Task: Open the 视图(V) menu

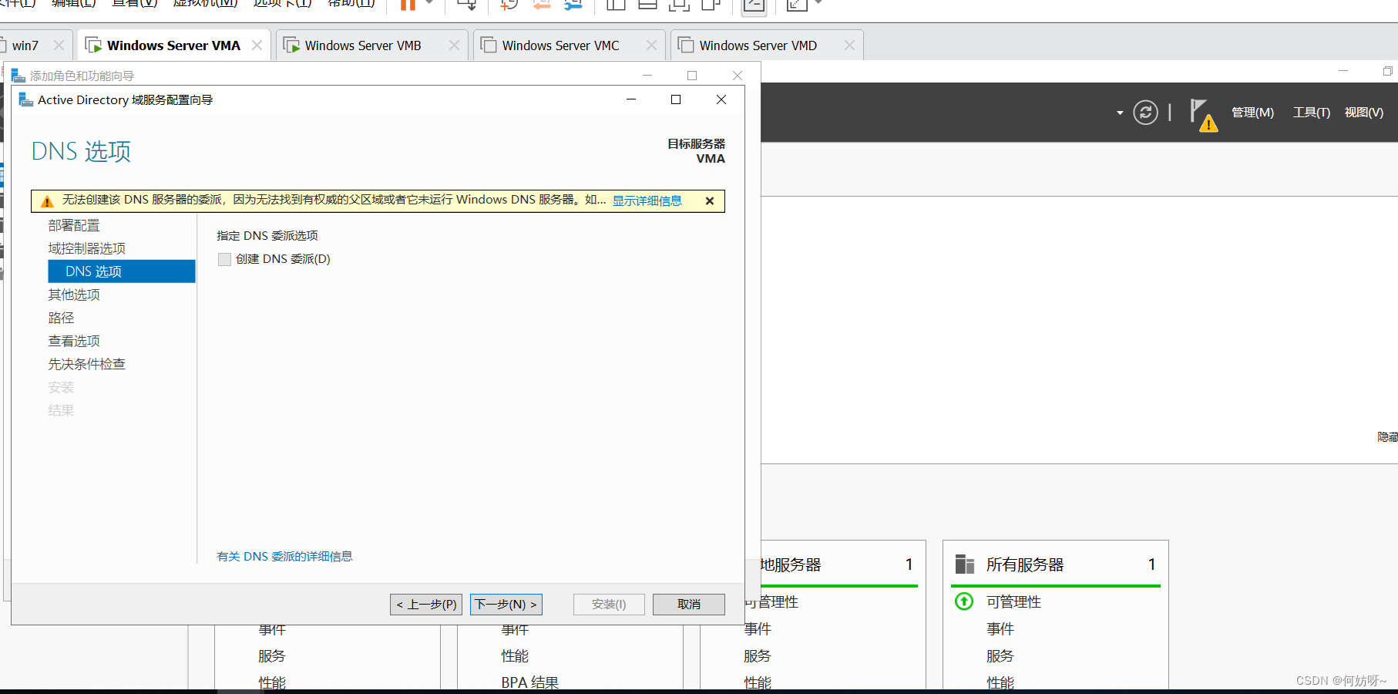Action: pyautogui.click(x=1364, y=113)
